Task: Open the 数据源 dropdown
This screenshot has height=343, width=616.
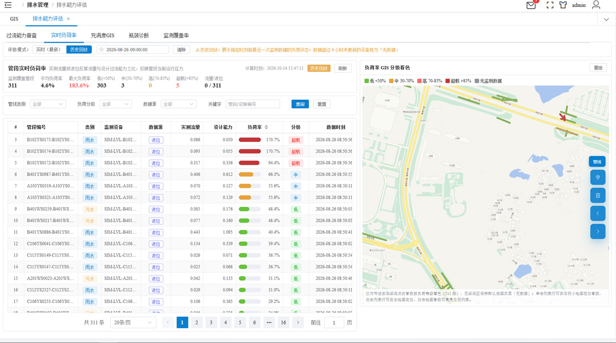Action: [178, 104]
